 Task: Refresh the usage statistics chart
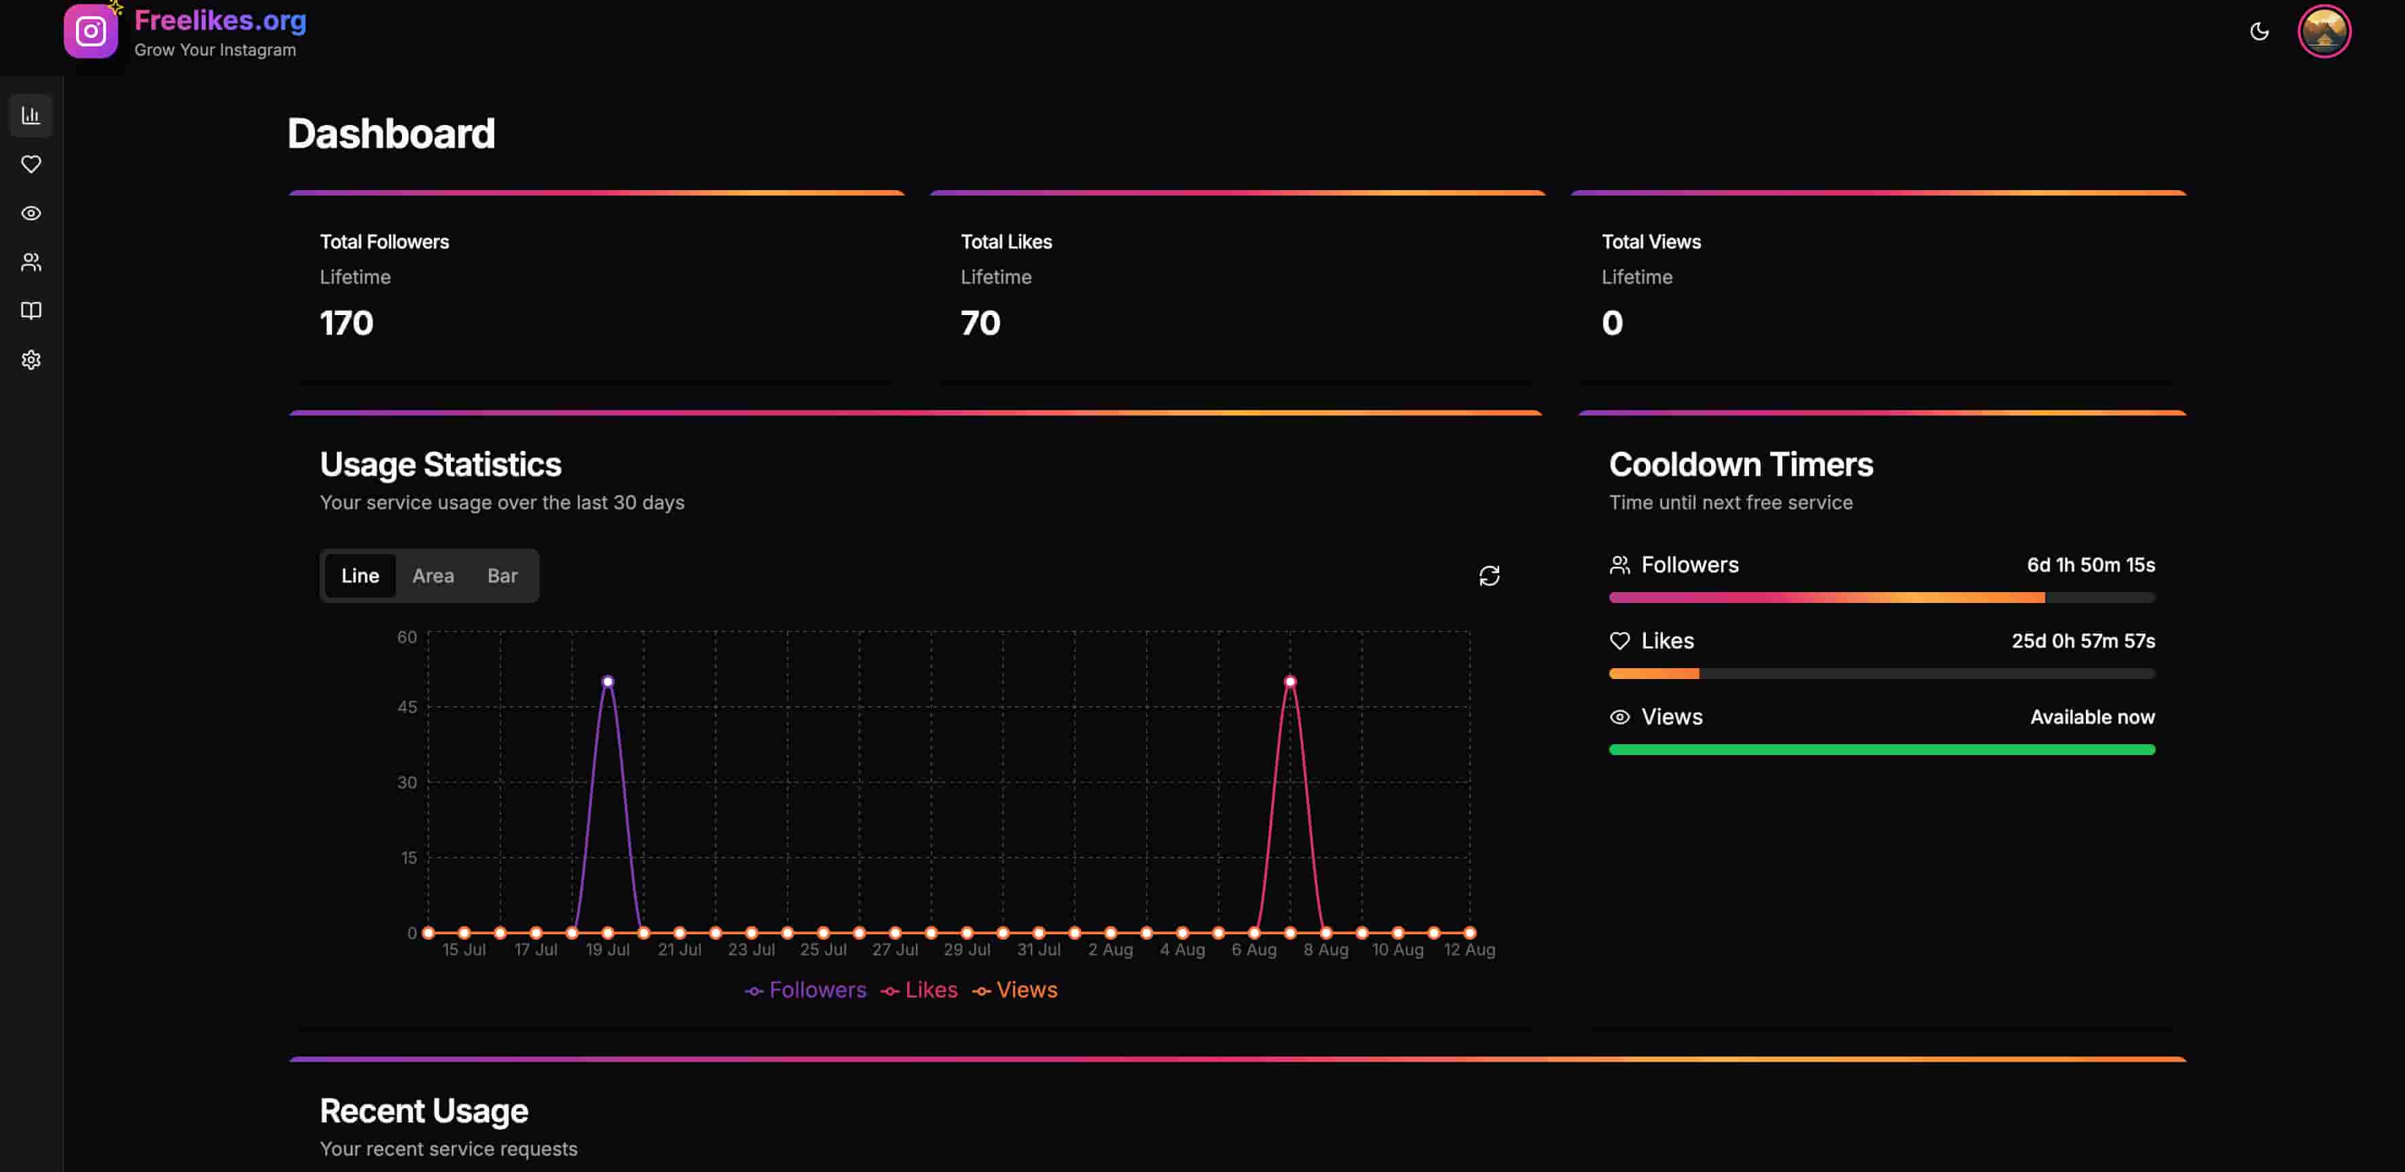click(x=1489, y=575)
